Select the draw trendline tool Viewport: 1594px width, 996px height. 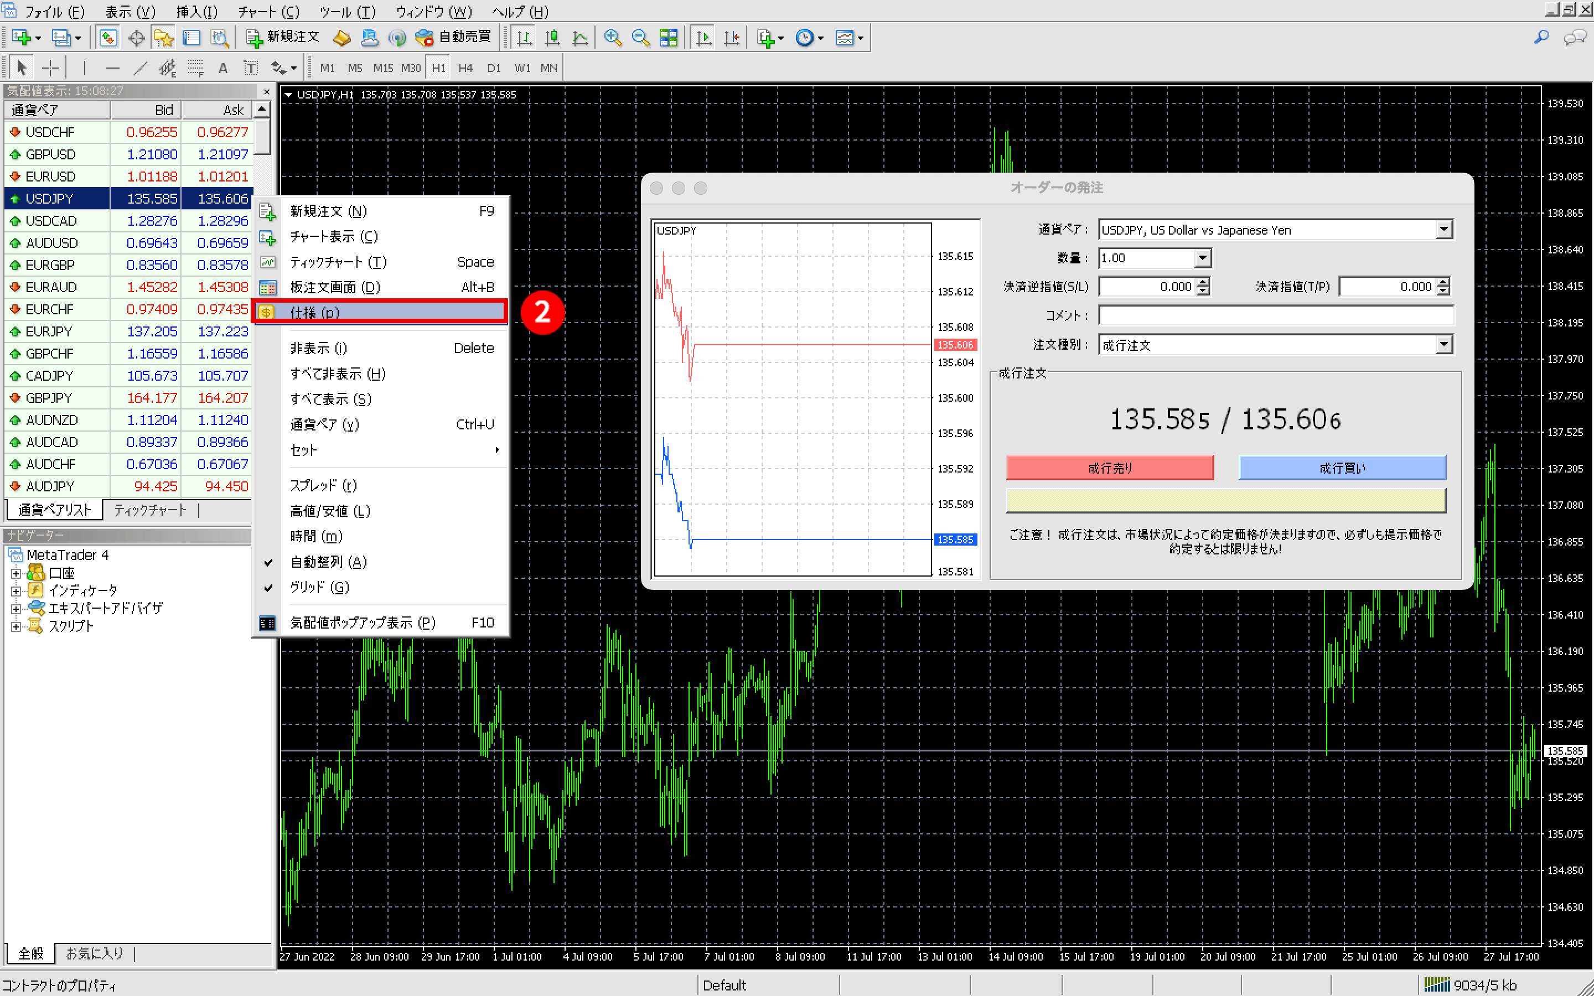(x=140, y=68)
